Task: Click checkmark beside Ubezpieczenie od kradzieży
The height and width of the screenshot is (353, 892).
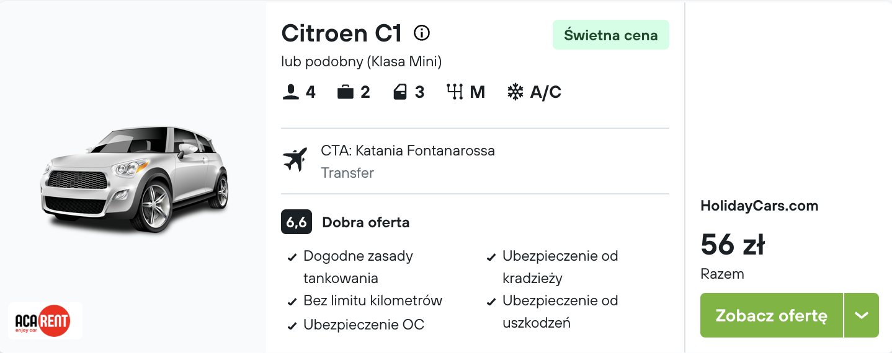Action: [x=491, y=258]
